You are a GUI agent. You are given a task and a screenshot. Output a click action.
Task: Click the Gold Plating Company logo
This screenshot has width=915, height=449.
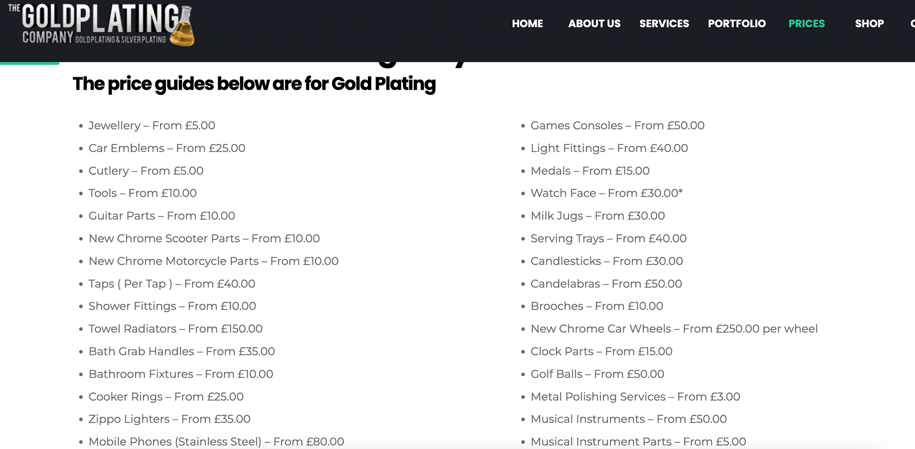(x=101, y=24)
